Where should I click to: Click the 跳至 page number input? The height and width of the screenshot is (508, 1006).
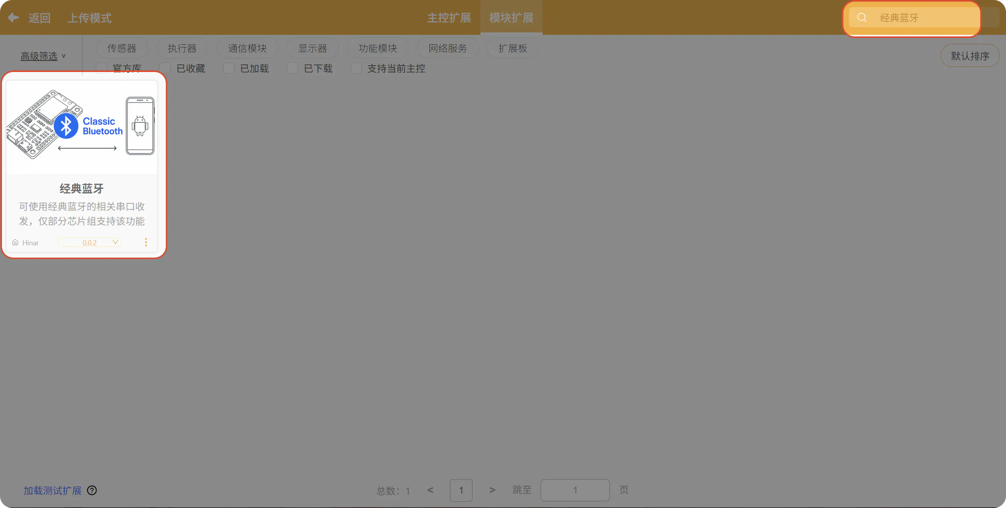pyautogui.click(x=575, y=490)
